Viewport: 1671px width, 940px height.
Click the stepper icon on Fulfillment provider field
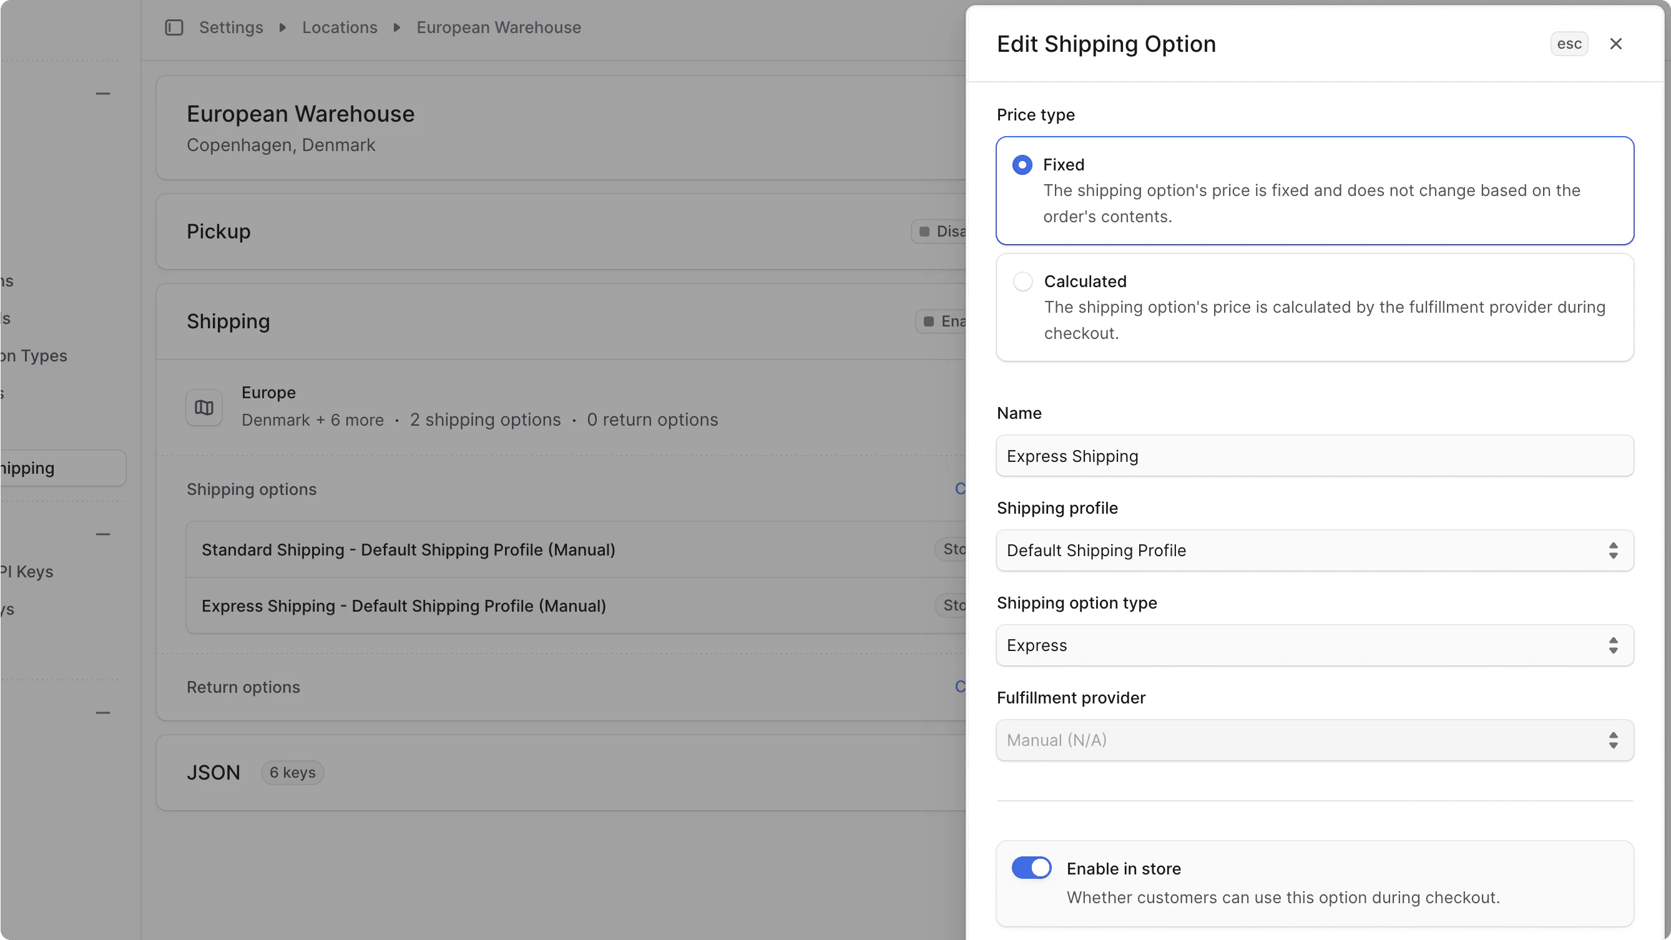point(1614,740)
